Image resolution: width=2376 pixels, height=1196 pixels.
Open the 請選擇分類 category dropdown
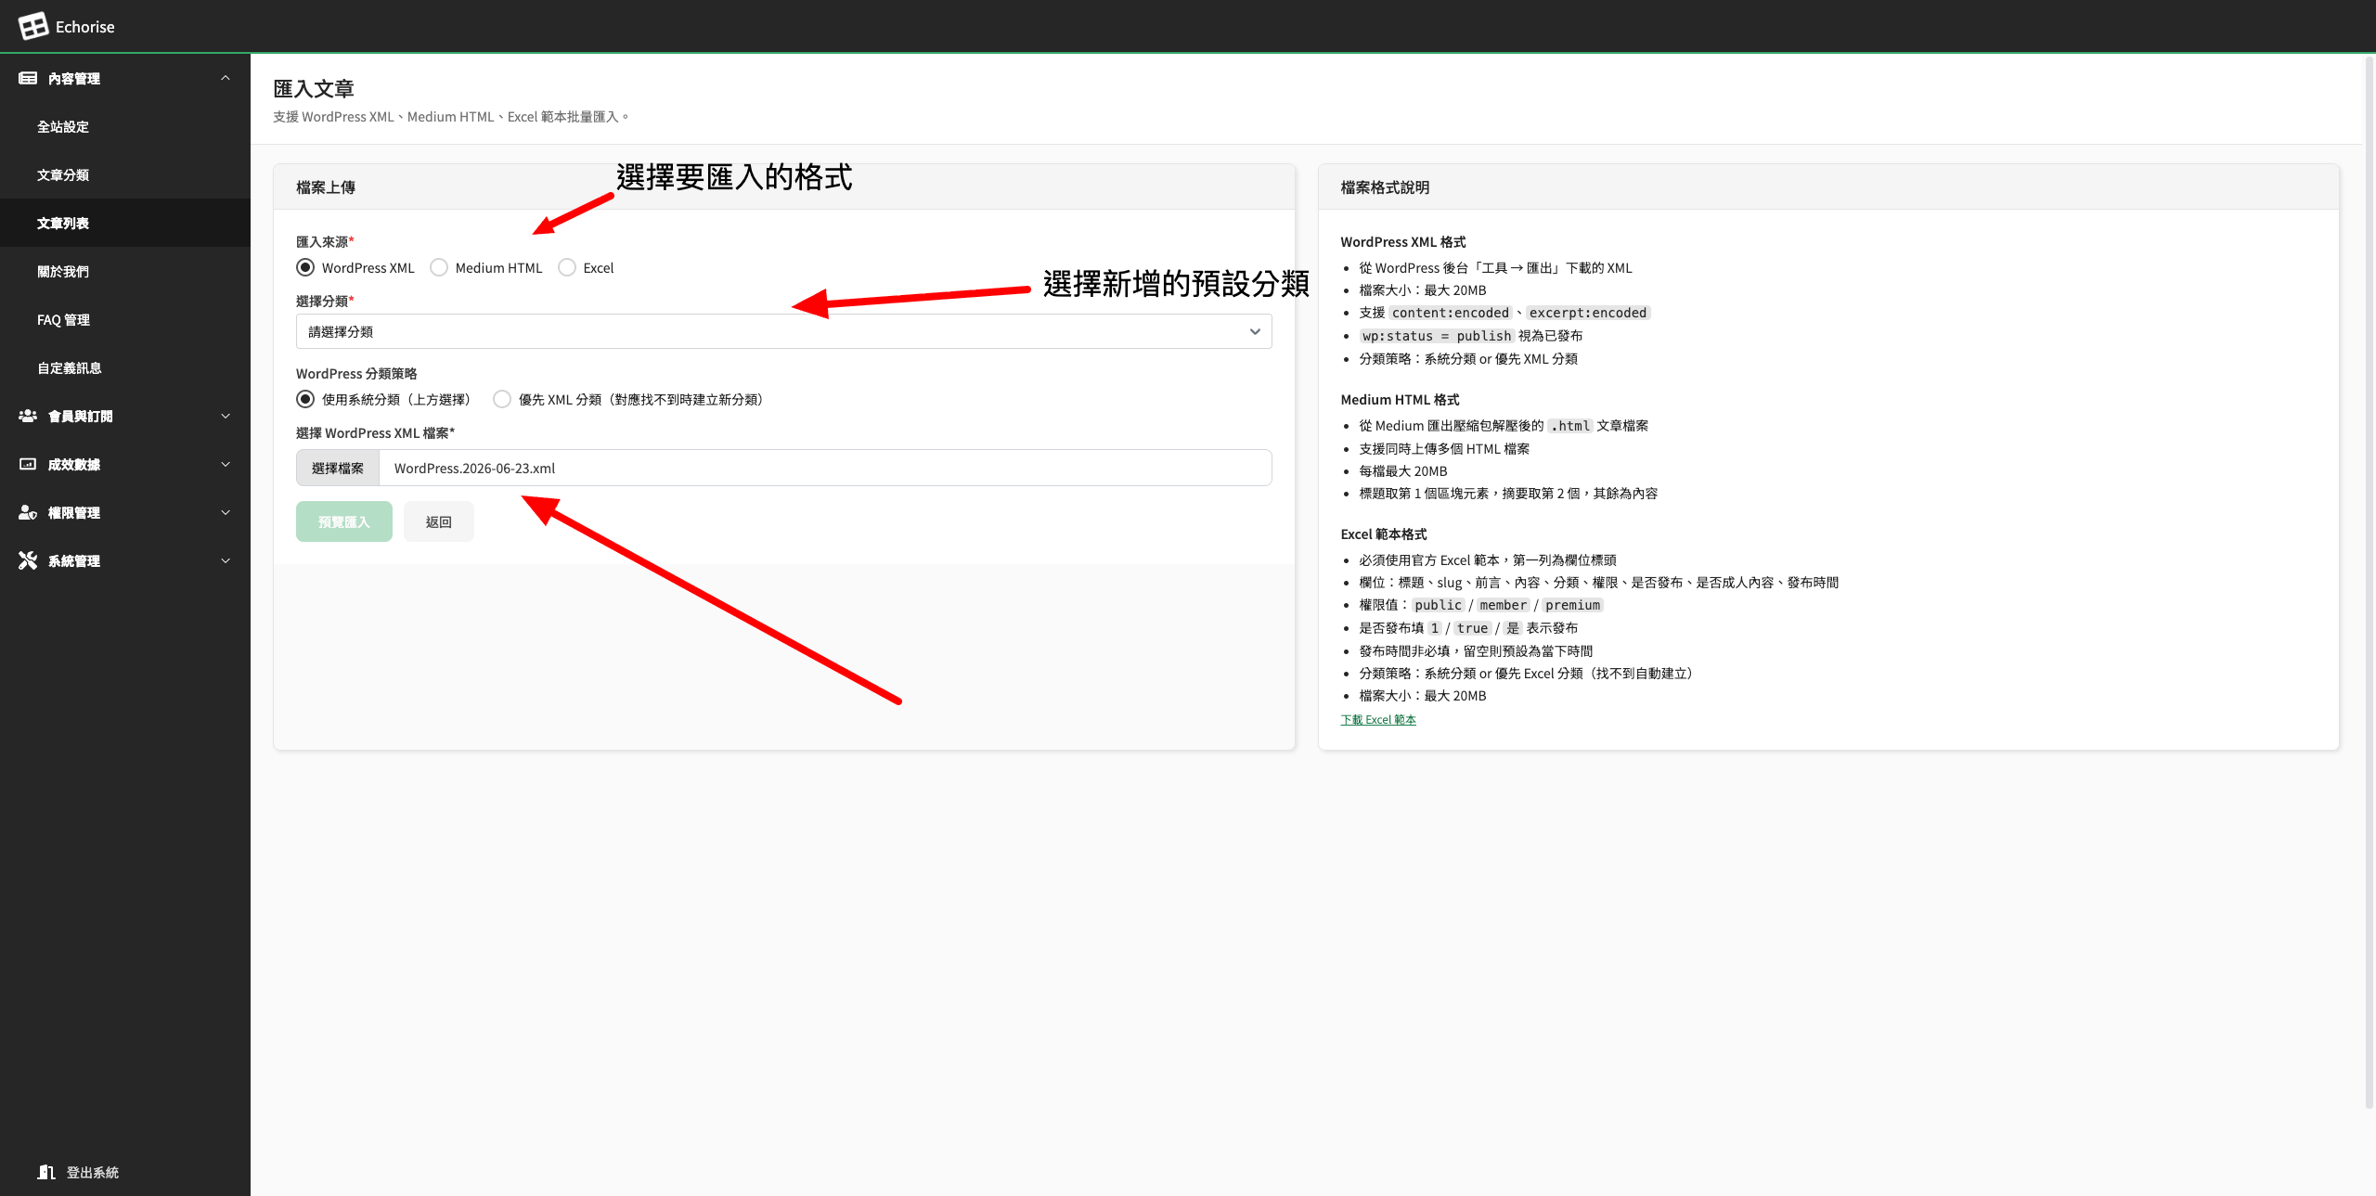point(783,331)
